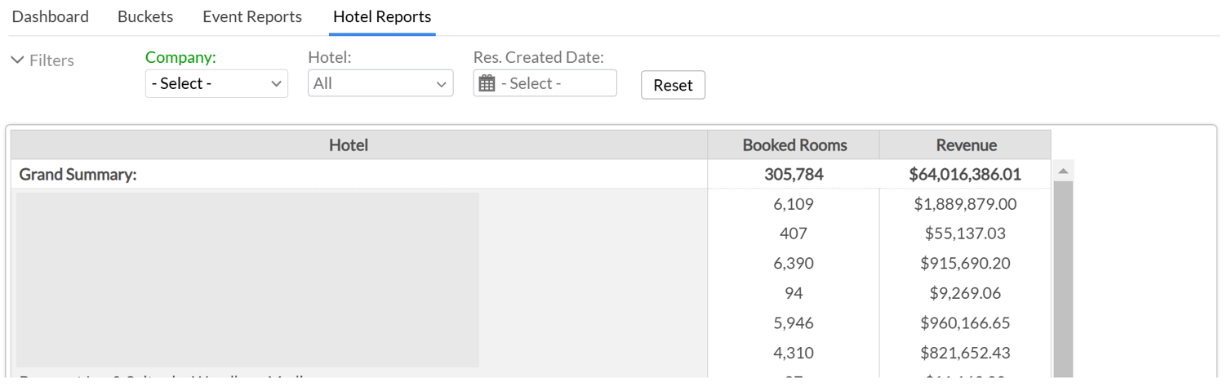Click the calendar icon in date field
1223x387 pixels.
(487, 83)
